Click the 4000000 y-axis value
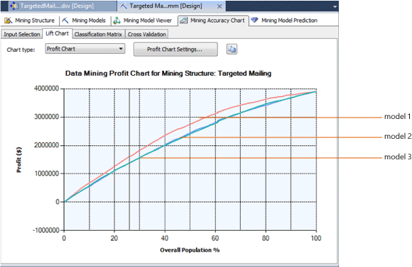Image resolution: width=412 pixels, height=267 pixels. click(46, 89)
